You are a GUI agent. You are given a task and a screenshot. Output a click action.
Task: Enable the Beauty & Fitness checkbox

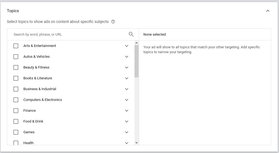(x=16, y=67)
